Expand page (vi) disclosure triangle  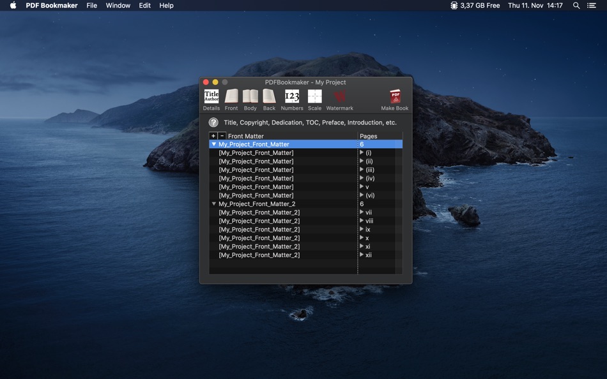click(x=362, y=195)
